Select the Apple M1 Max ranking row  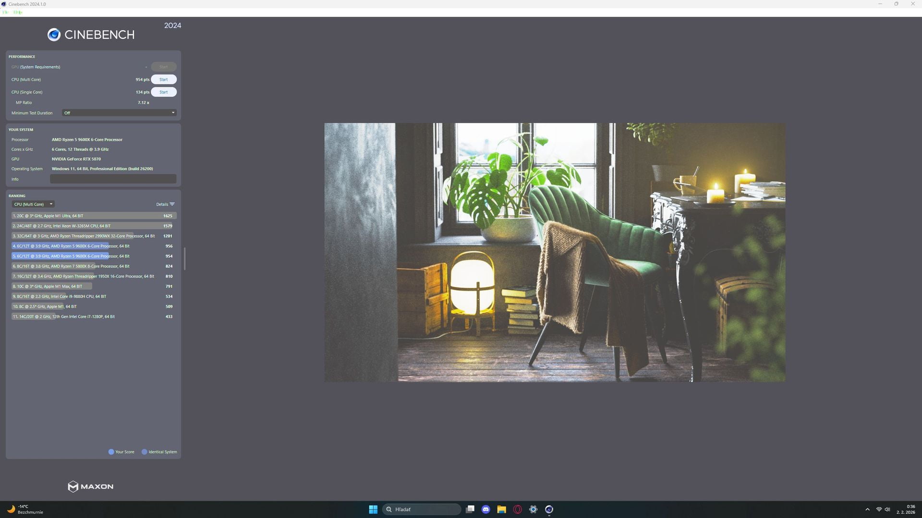click(x=94, y=286)
